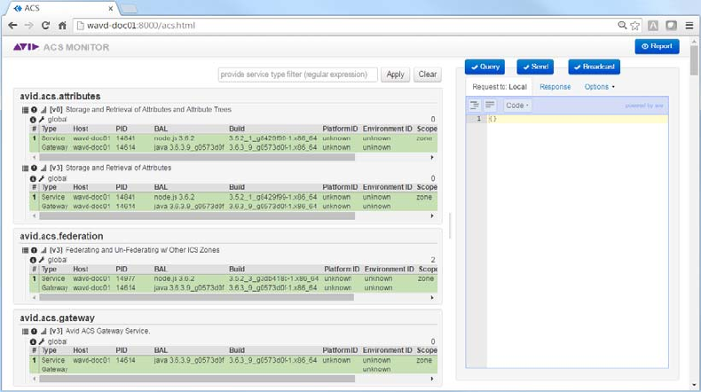
Task: Click the format code icon in editor toolbar
Action: pos(475,105)
